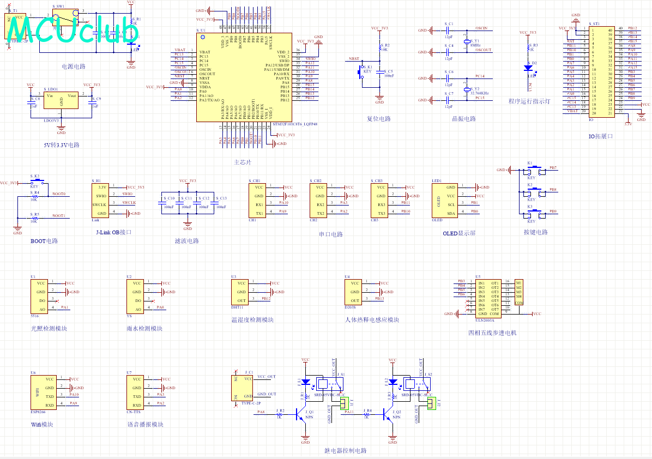Click the S_R4 10K BOOT0 resistor

[35, 196]
